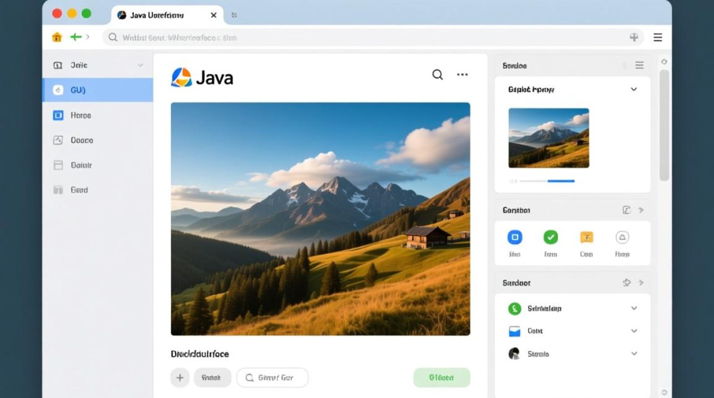Click the three-dot more options icon
This screenshot has width=714, height=398.
tap(462, 75)
